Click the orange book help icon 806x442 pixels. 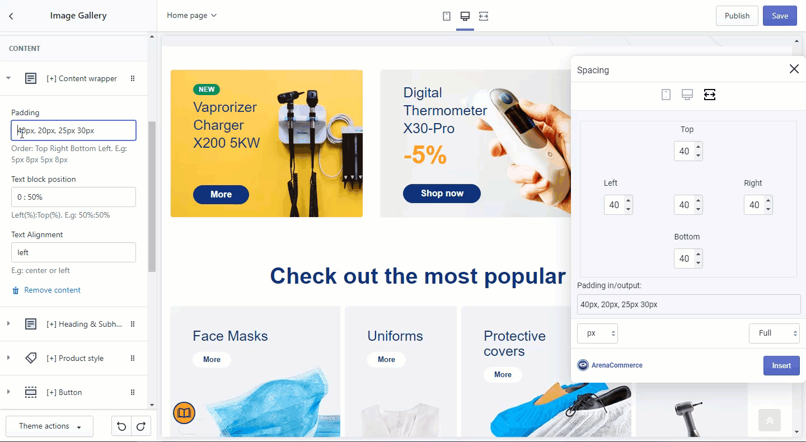[x=184, y=413]
